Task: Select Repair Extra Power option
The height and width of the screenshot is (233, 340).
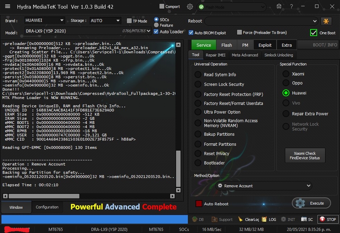Action: tap(286, 114)
